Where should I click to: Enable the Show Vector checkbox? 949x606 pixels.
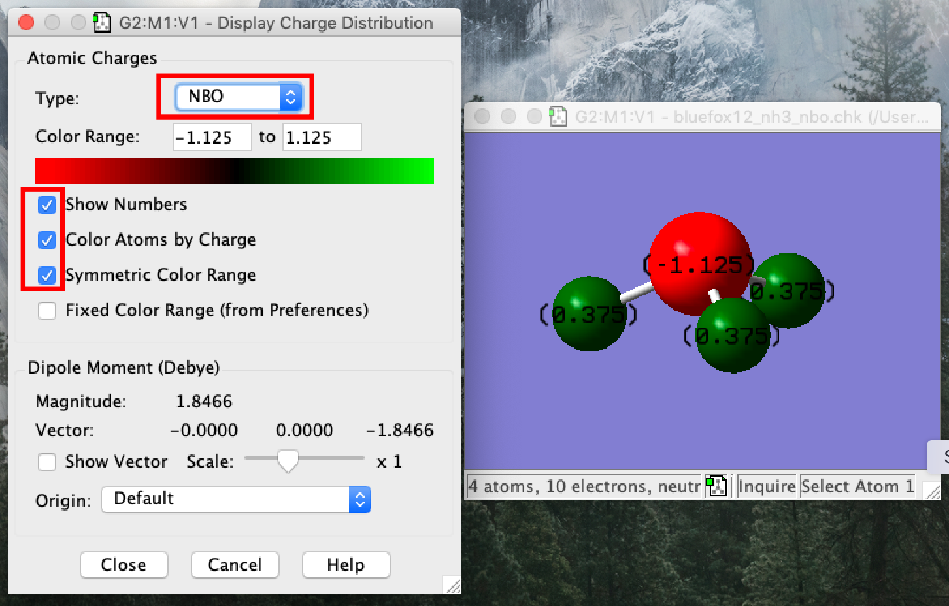tap(47, 462)
